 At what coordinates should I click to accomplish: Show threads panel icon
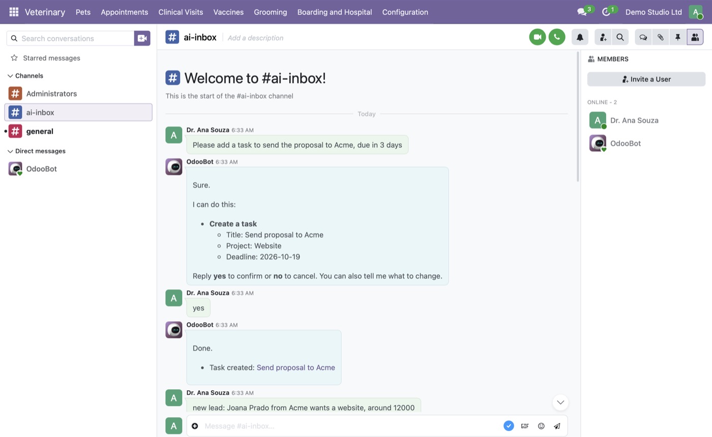click(x=643, y=37)
